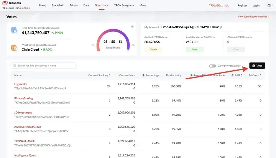Click the My Account address text
This screenshot has height=158, width=276.
(192, 27)
